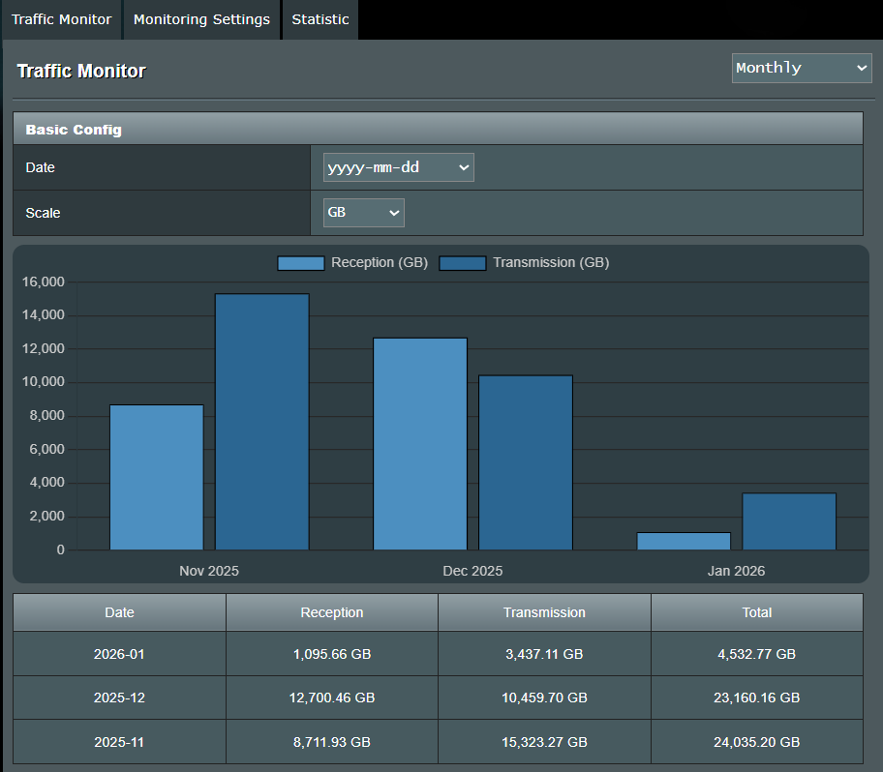Open the Traffic Monitor tab
Viewport: 883px width, 772px height.
point(61,19)
